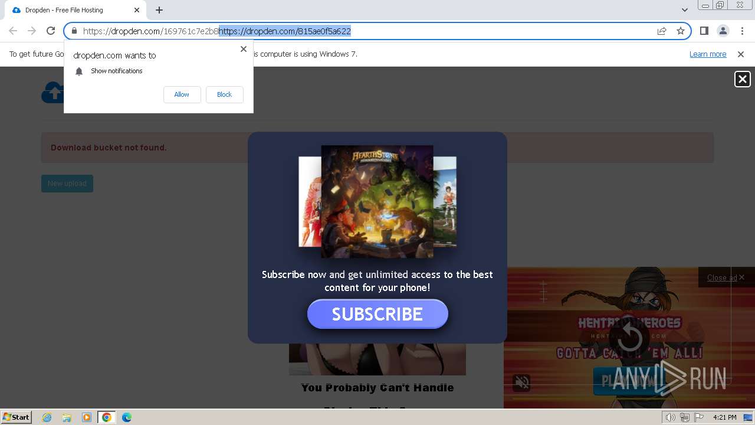Click the Dropden cloud upload logo
The height and width of the screenshot is (425, 755).
(52, 92)
